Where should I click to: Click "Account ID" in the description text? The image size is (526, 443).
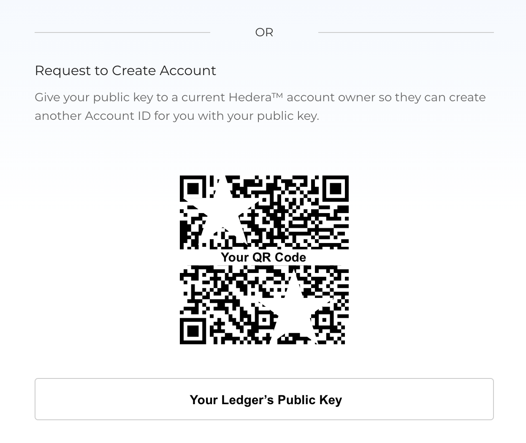point(118,116)
